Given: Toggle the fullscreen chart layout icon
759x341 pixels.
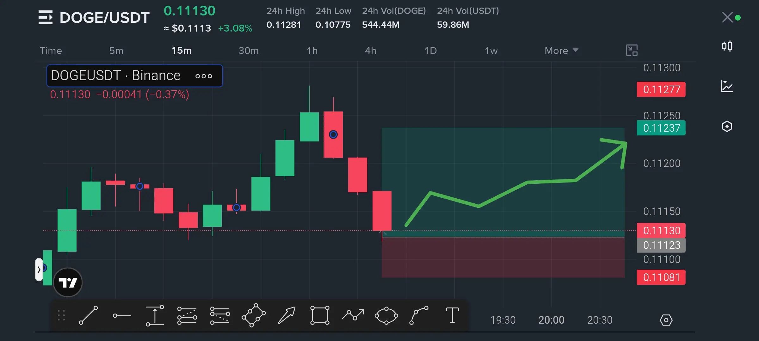Looking at the screenshot, I should coord(632,50).
